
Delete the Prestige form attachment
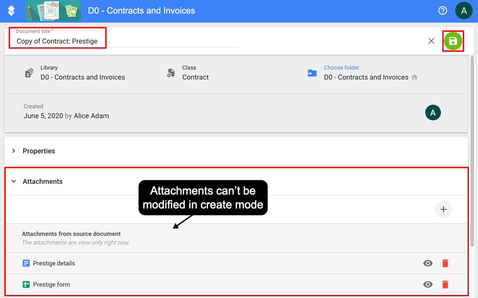point(445,285)
